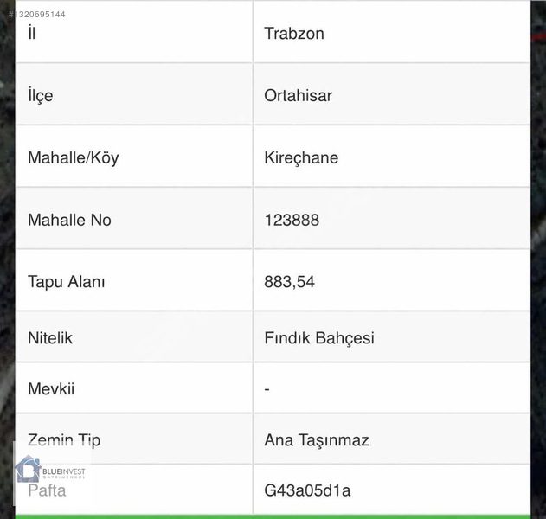Click the Mahalle/Köy row label
The height and width of the screenshot is (519, 546).
tap(74, 158)
